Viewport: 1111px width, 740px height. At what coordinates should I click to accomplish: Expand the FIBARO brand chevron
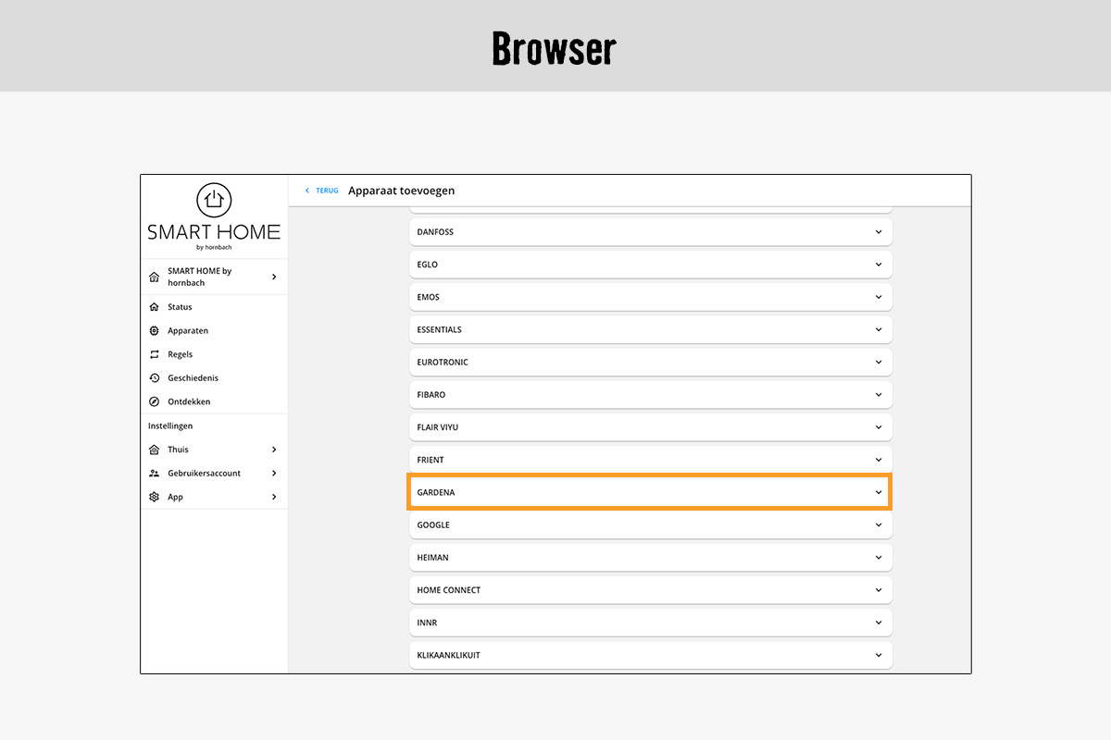pos(879,395)
